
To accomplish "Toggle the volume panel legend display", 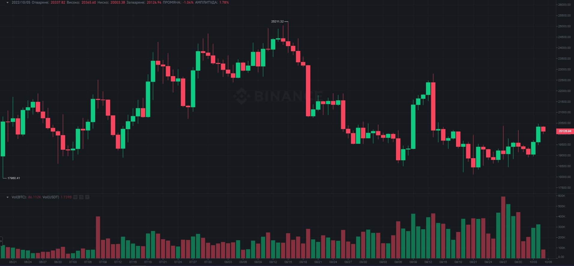I will [7, 197].
